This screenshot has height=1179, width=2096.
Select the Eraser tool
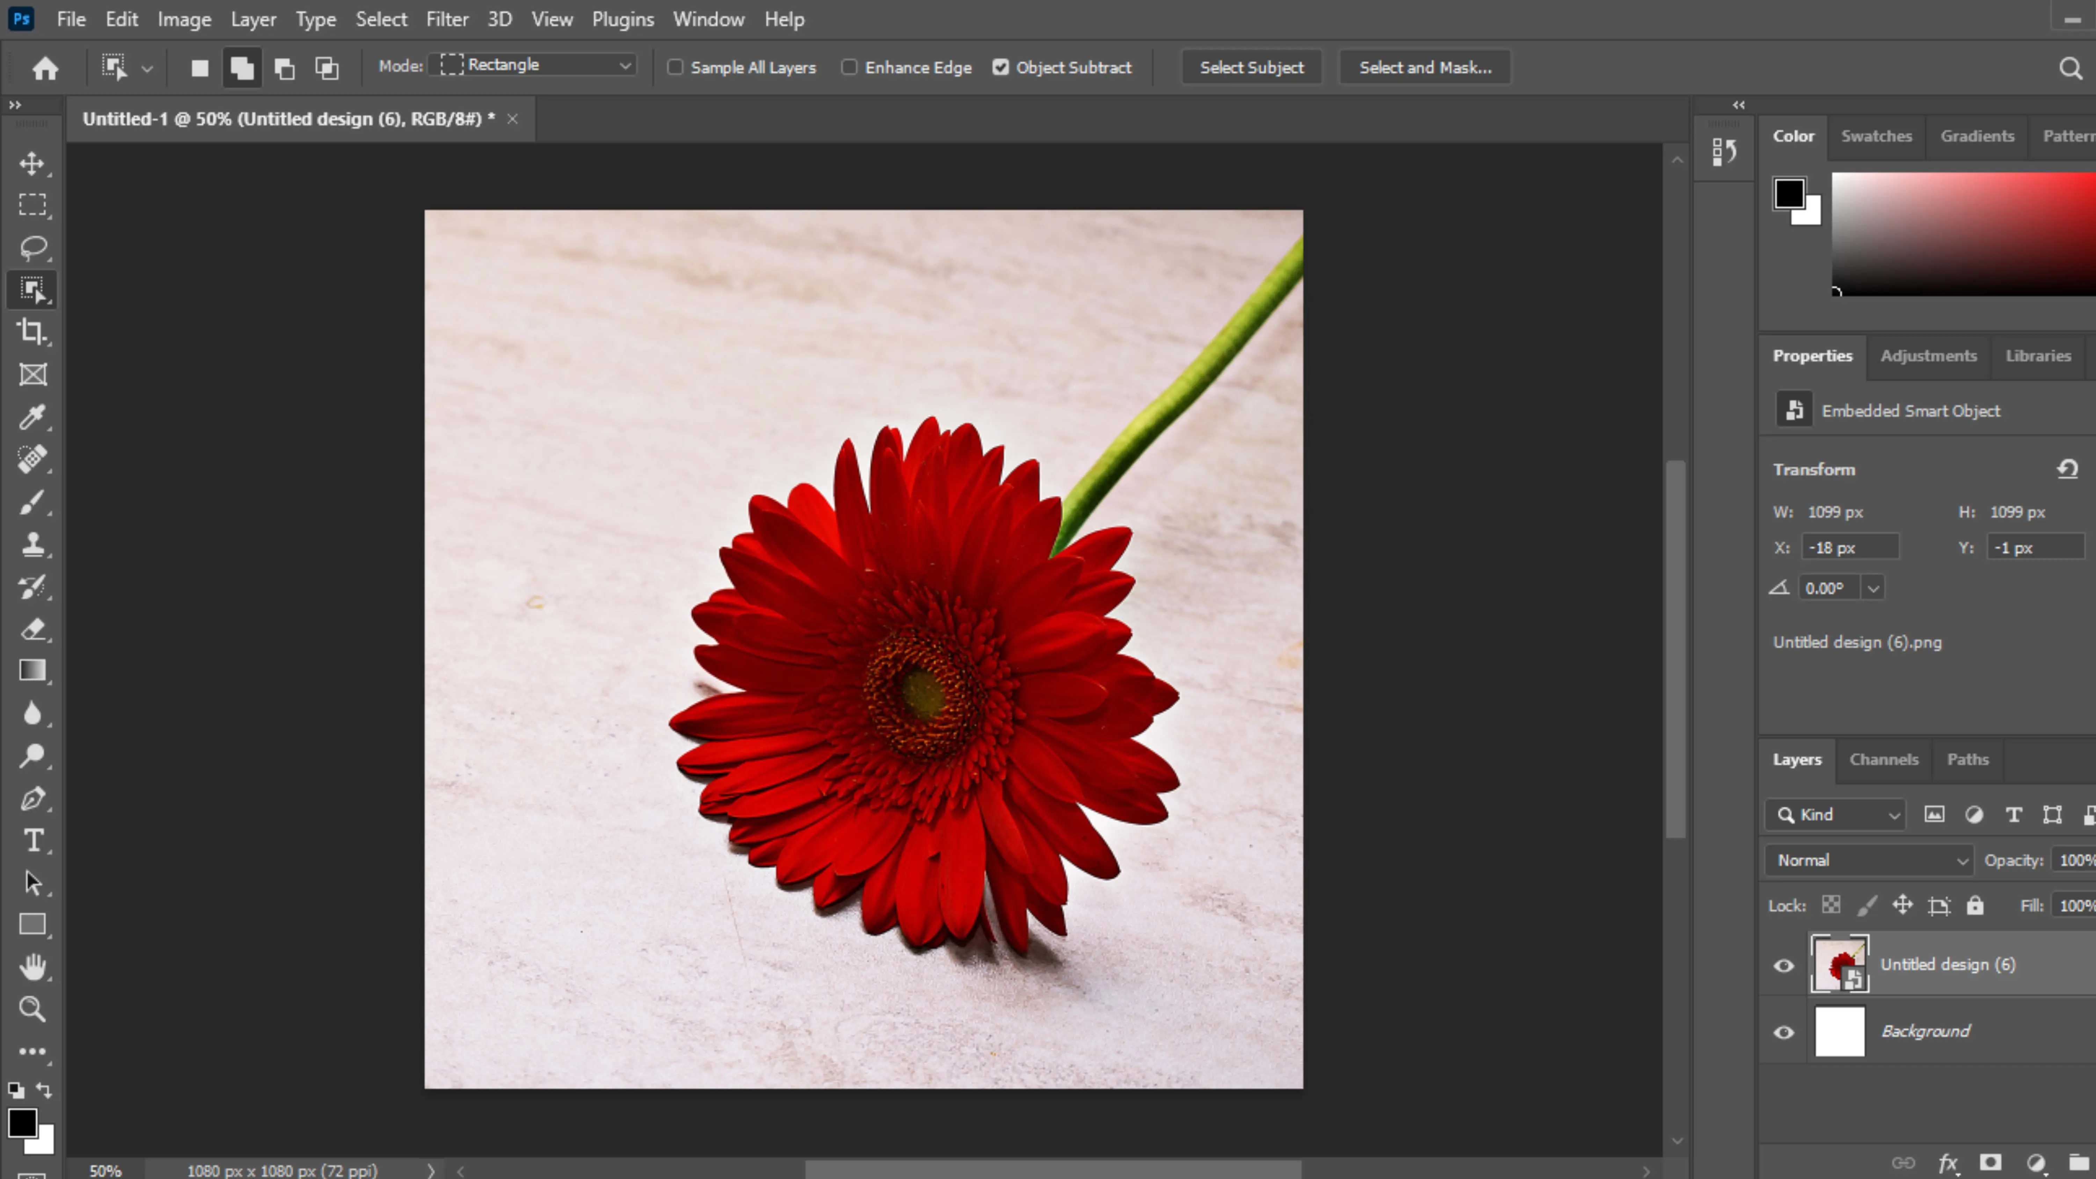(x=32, y=629)
